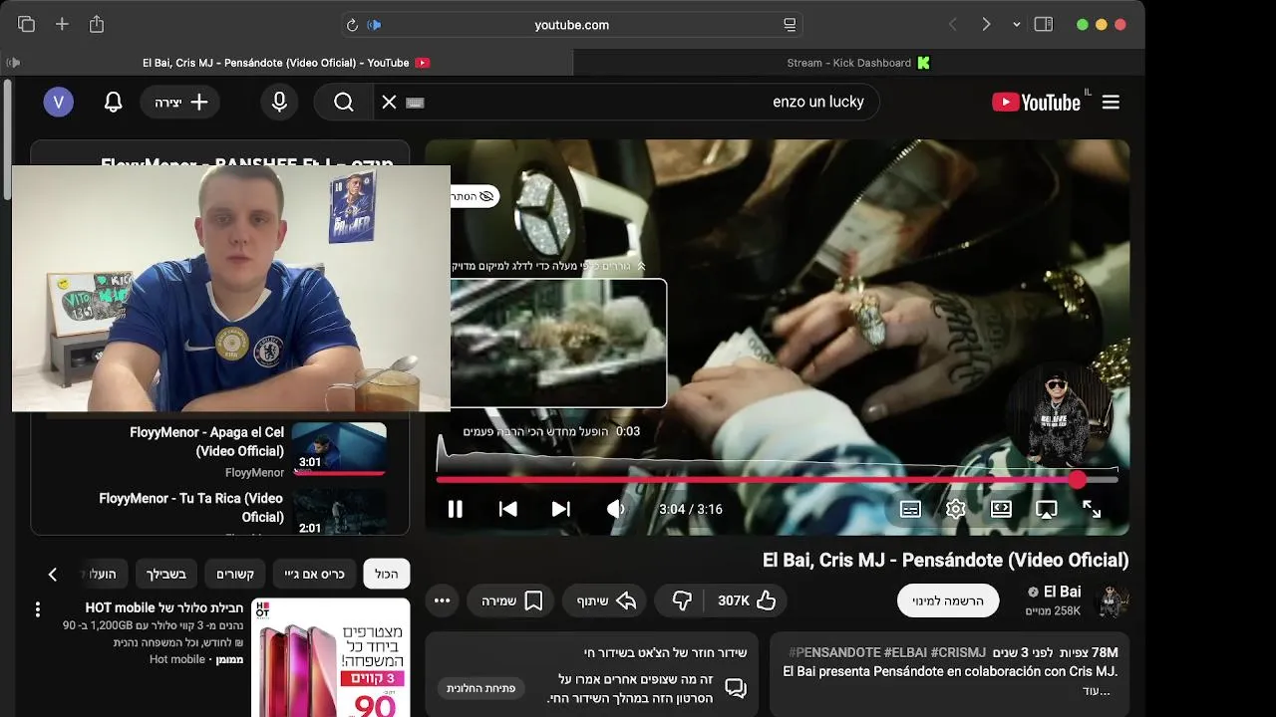Play FloyyMenor - Apaga el Cel thumbnail
The width and height of the screenshot is (1276, 717).
pyautogui.click(x=339, y=448)
